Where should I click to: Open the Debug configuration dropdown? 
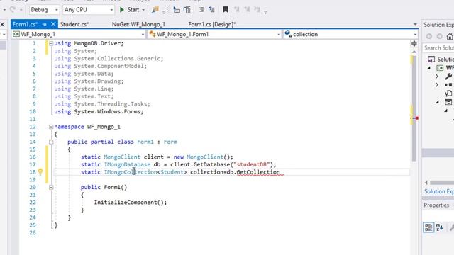[44, 10]
